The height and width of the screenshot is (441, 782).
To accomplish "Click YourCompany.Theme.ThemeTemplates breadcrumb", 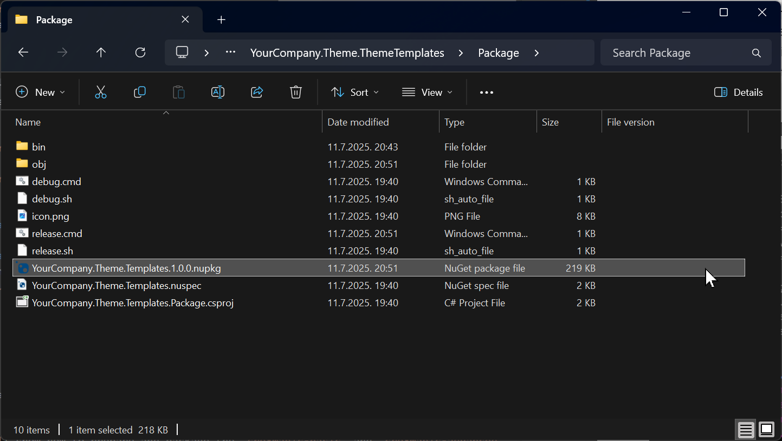I will (347, 53).
